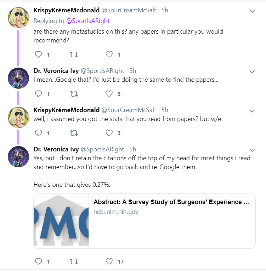
Task: Open the @SportIsARight mention link
Action: point(88,21)
